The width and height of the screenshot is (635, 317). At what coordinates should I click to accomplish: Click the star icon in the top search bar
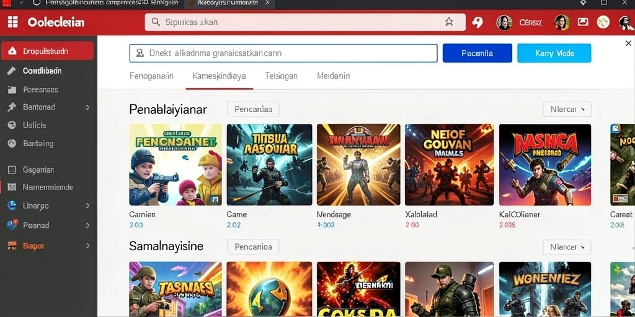449,22
